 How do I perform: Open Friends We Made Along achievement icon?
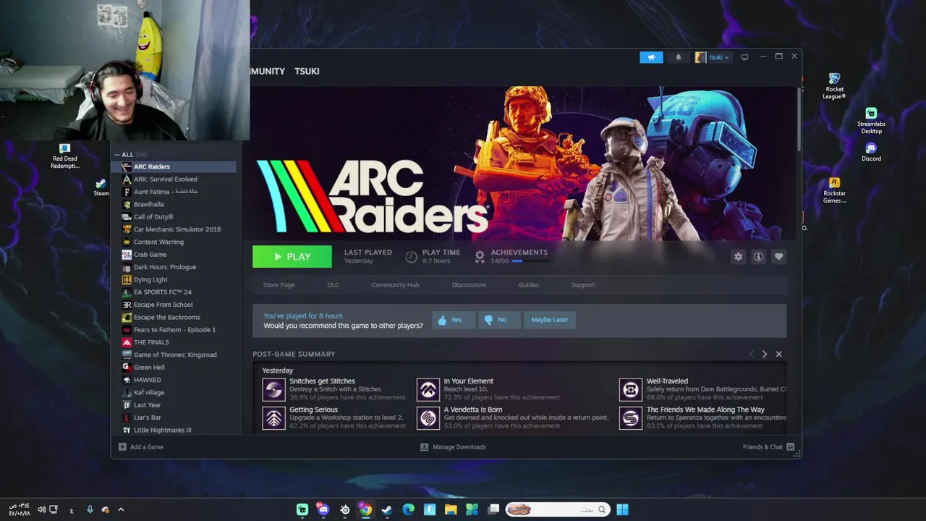(631, 418)
